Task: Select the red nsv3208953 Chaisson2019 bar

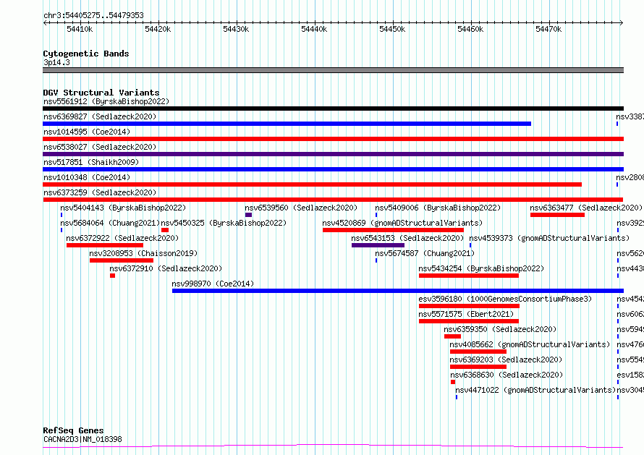Action: [x=122, y=260]
